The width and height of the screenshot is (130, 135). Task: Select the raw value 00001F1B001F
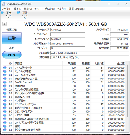coord(117,115)
